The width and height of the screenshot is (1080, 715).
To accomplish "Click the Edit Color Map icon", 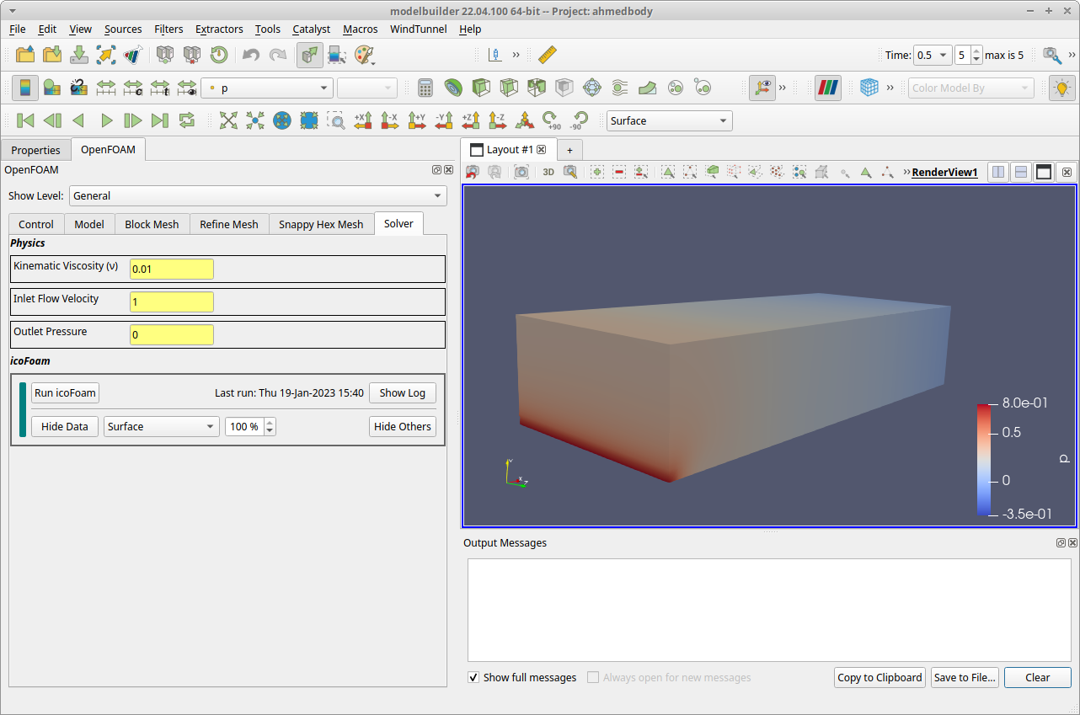I will [x=52, y=88].
